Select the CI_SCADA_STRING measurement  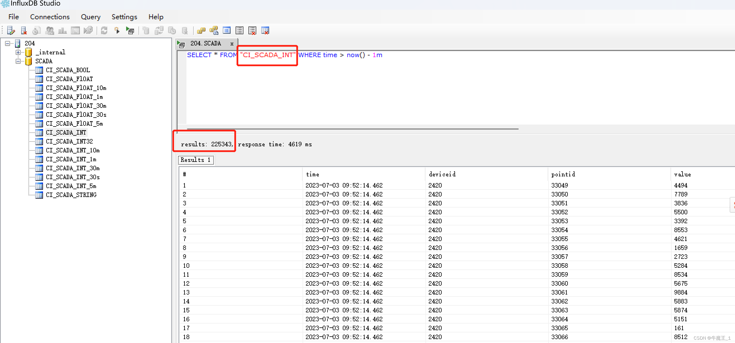[71, 195]
